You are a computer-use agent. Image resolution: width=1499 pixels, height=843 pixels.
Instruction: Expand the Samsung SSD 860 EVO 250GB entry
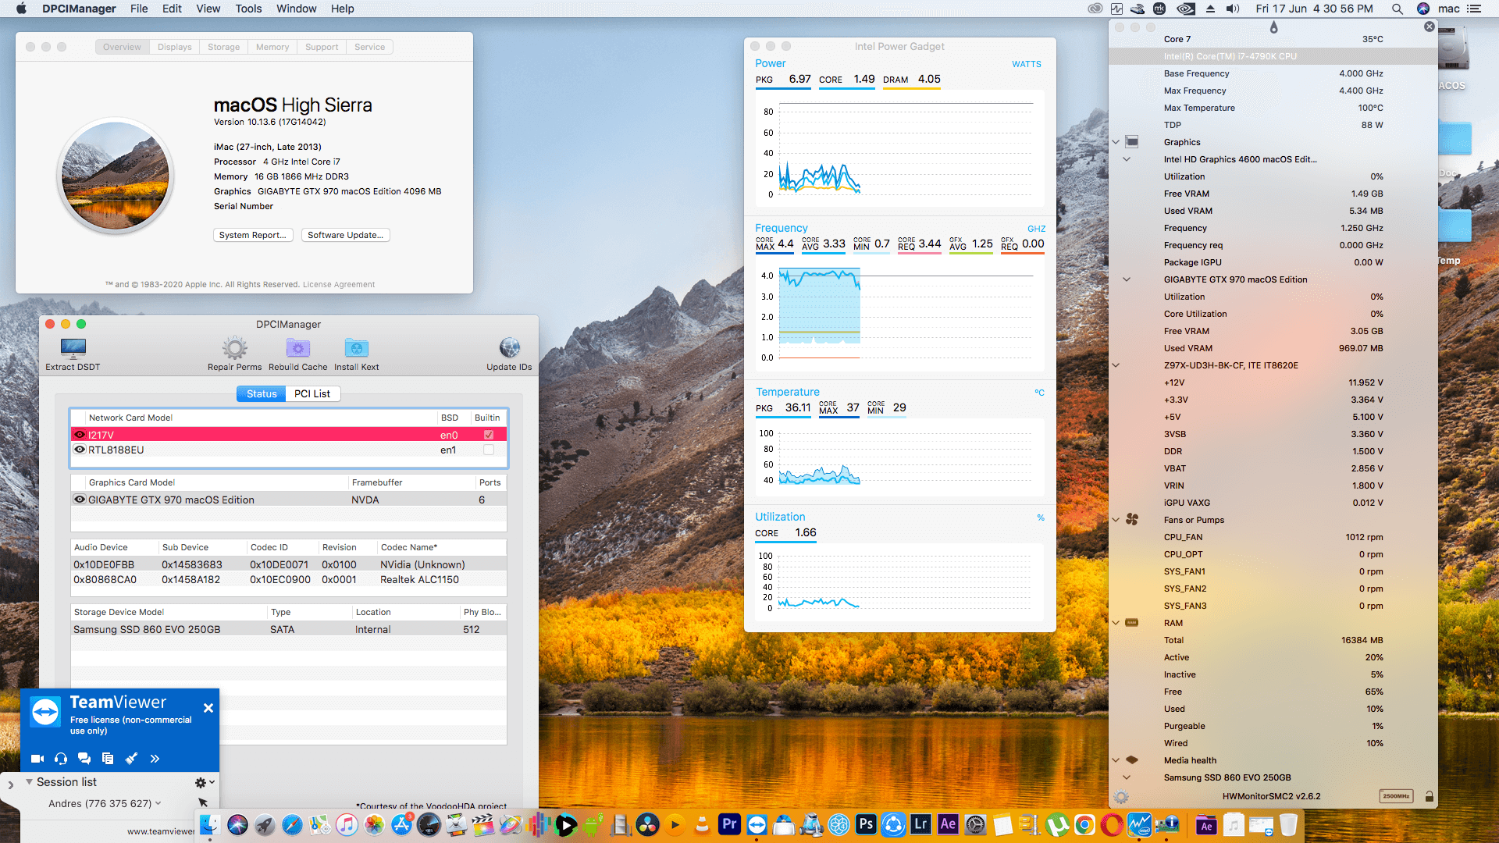(1127, 777)
